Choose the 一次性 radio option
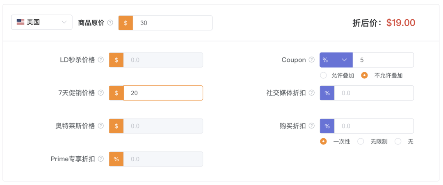 (323, 142)
